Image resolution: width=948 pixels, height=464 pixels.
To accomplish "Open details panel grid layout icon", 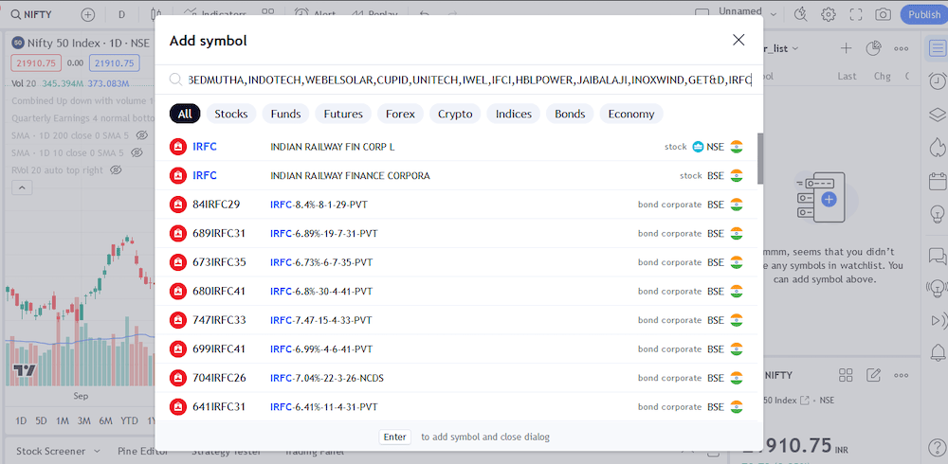I will 846,375.
